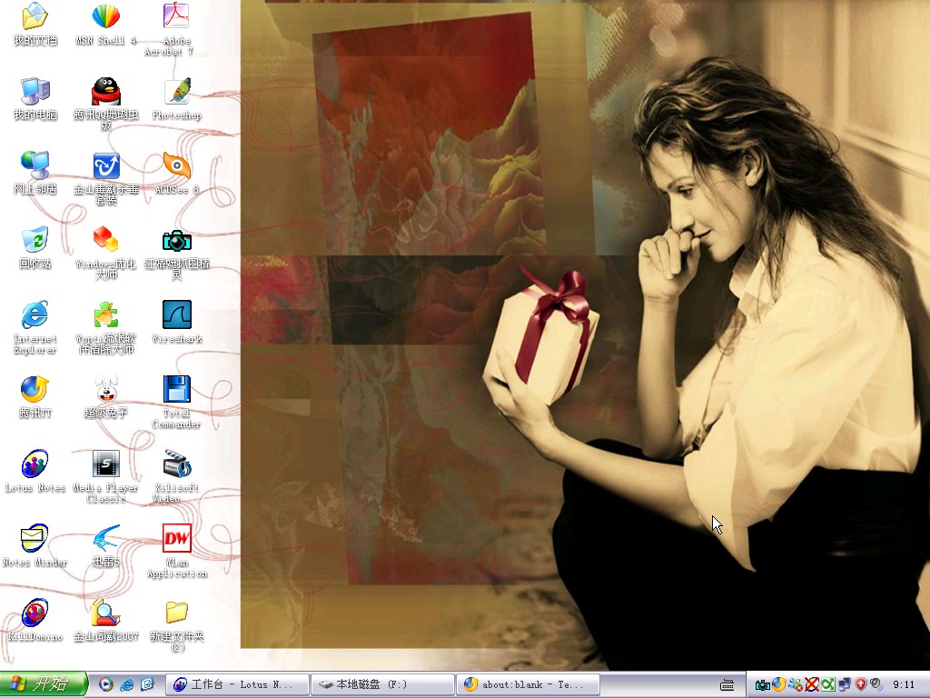
Task: Select the 我的电脑 desktop icon
Action: click(x=35, y=98)
